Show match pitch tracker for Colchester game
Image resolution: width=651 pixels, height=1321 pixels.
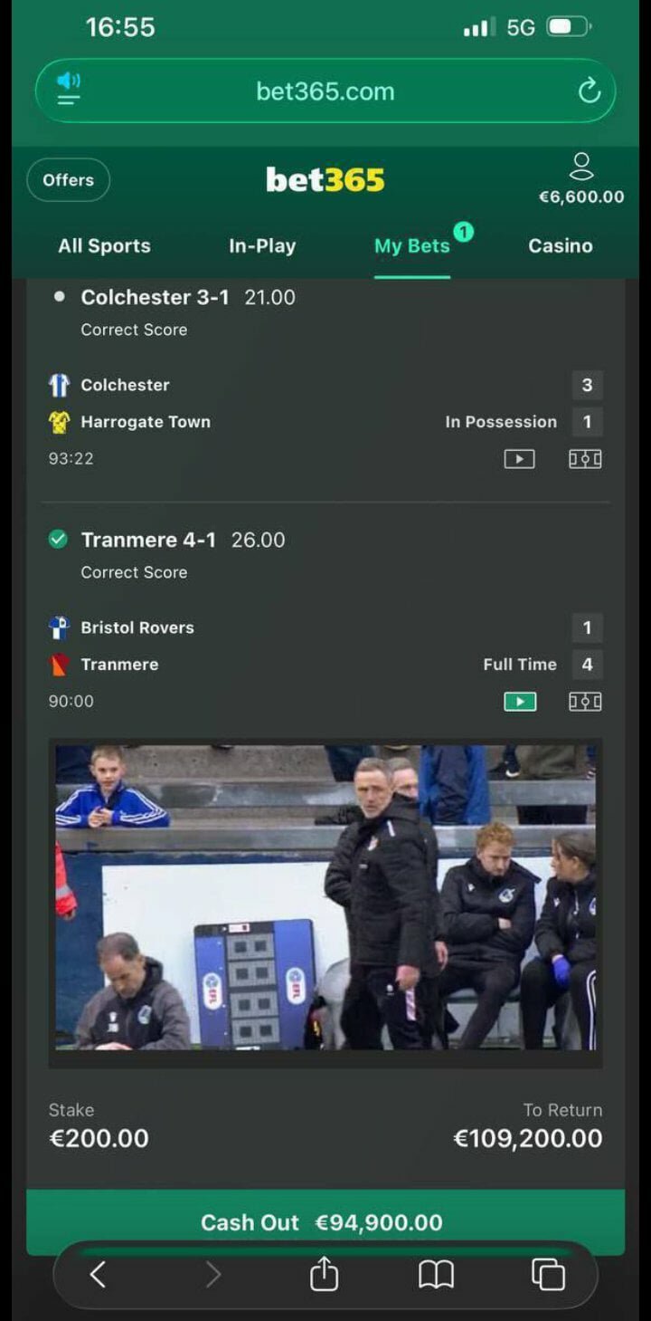[x=585, y=459]
